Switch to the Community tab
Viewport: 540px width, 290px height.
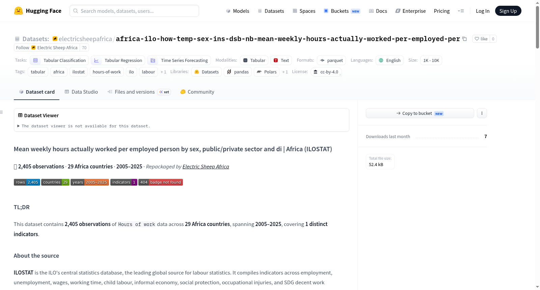[197, 92]
